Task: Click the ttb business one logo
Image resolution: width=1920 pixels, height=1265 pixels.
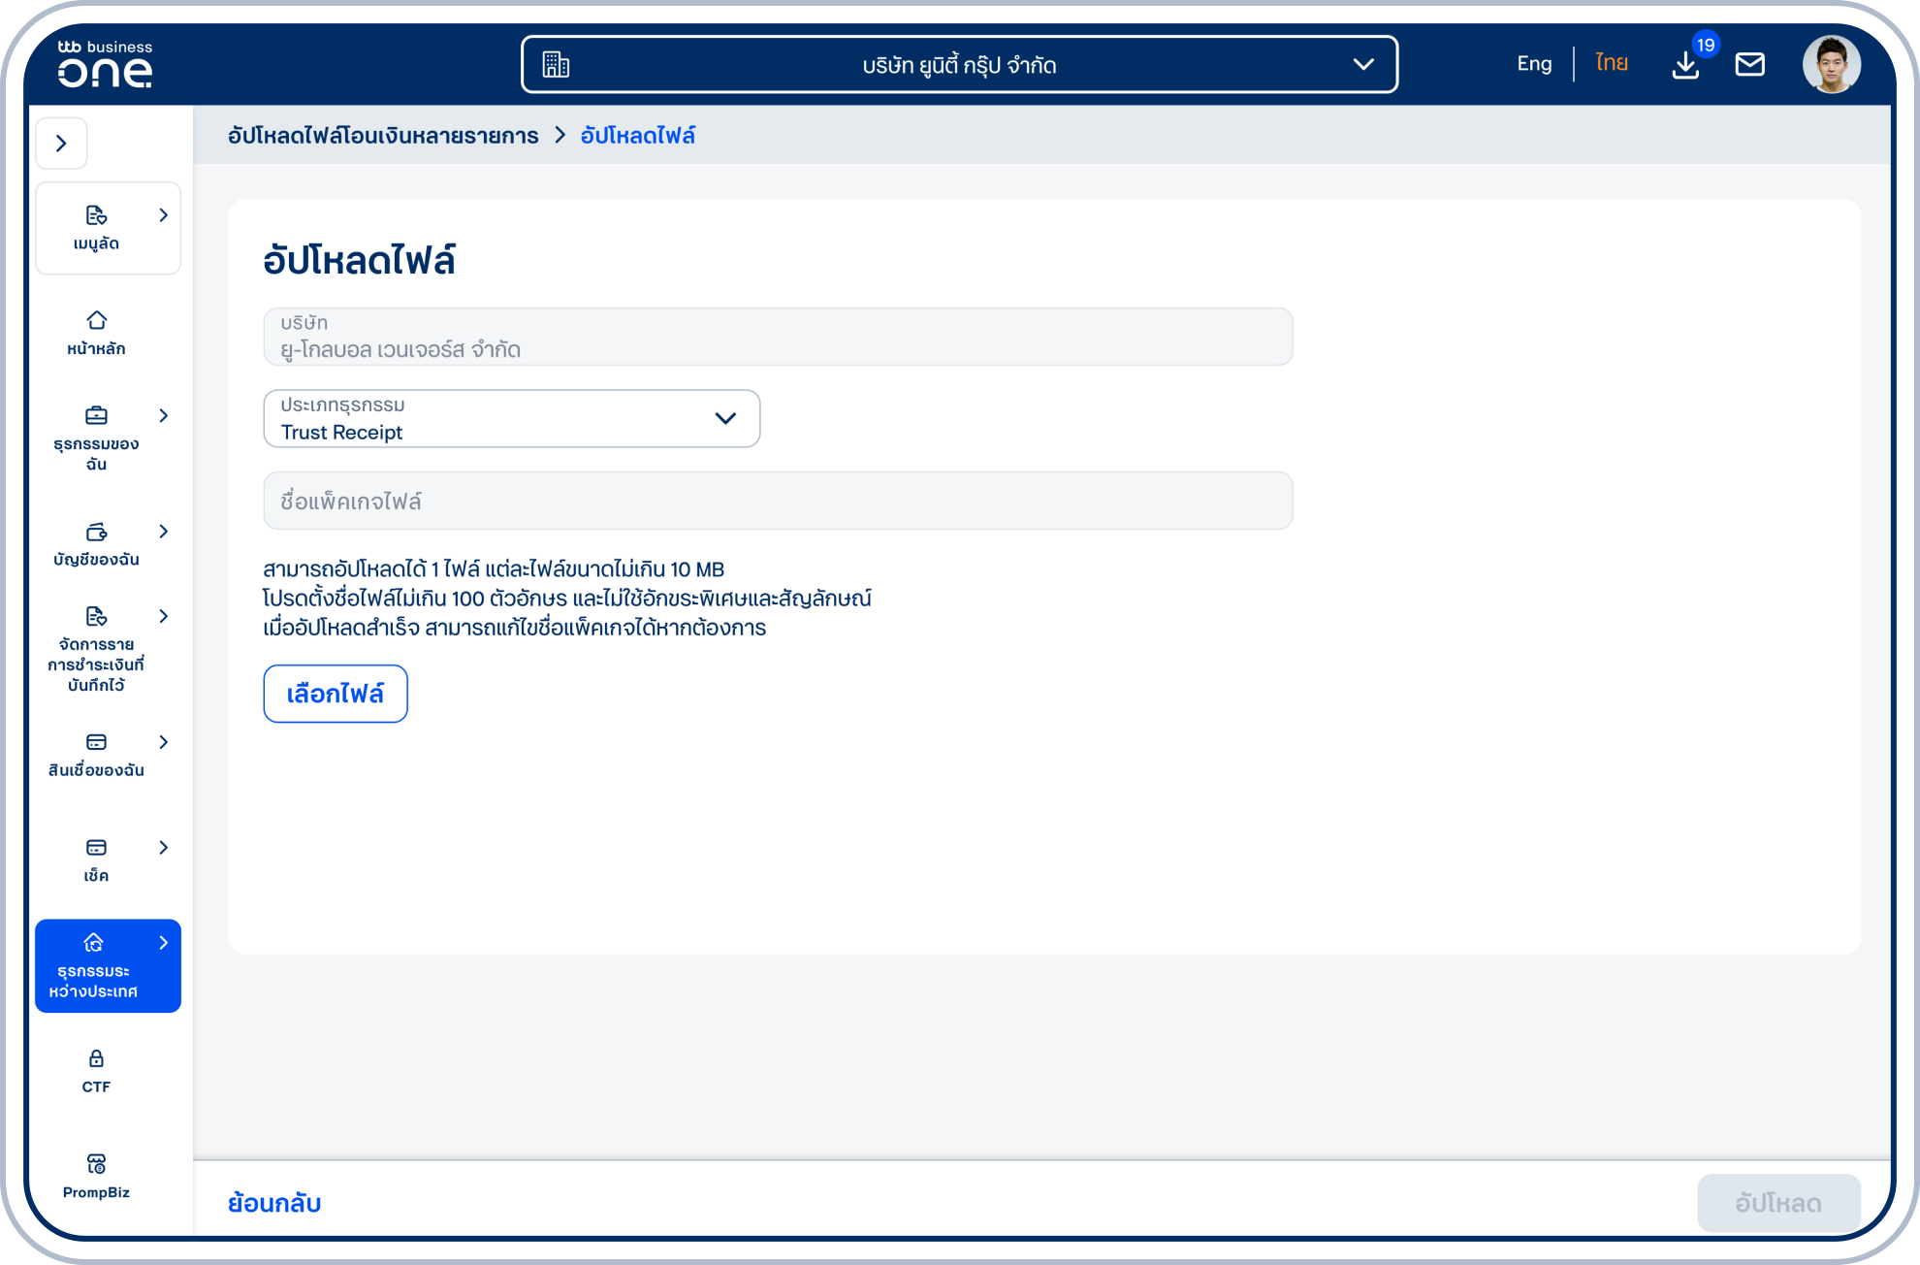Action: pos(105,65)
